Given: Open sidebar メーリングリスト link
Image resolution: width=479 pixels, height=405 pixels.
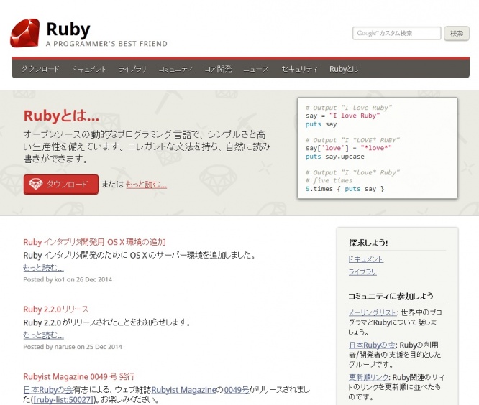Looking at the screenshot, I should pos(373,312).
